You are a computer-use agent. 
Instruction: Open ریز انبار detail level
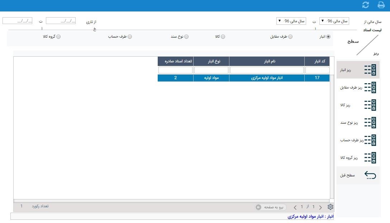tap(358, 70)
